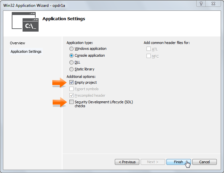This screenshot has height=173, width=224.
Task: Uncheck the Empty project checkbox
Action: [x=72, y=83]
